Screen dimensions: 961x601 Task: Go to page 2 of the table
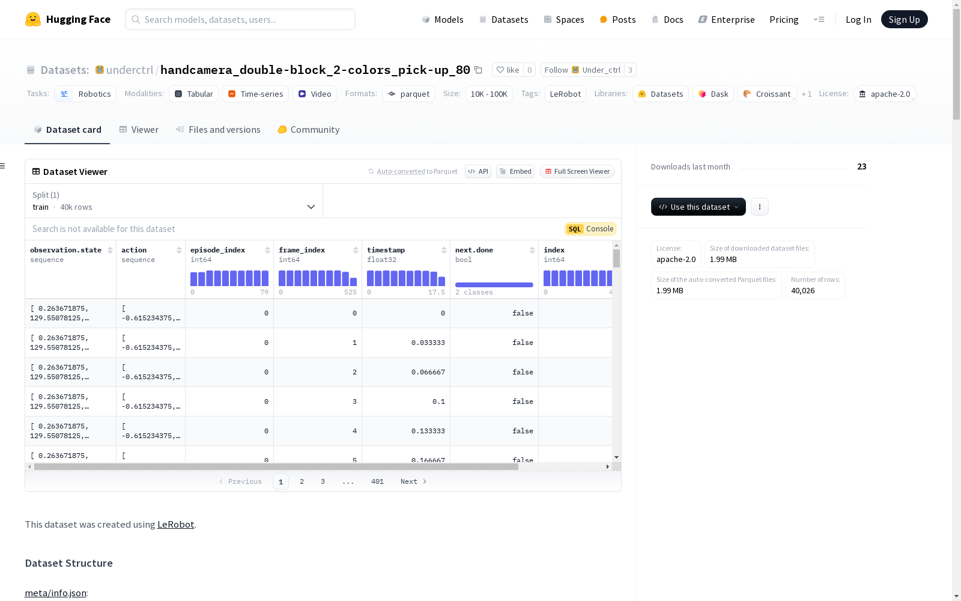point(302,481)
